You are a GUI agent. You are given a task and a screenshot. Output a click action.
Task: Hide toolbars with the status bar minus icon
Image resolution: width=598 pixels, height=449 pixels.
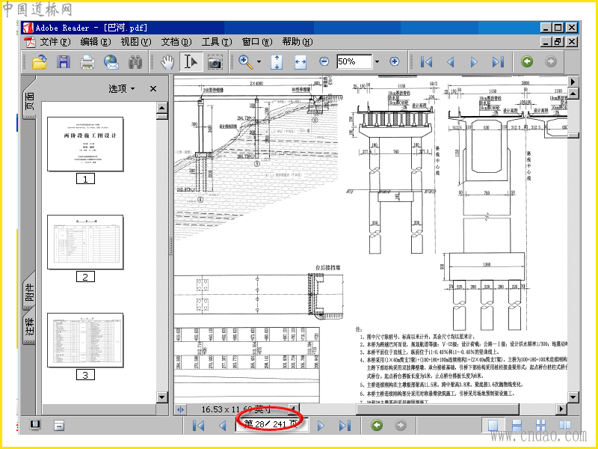(x=59, y=425)
